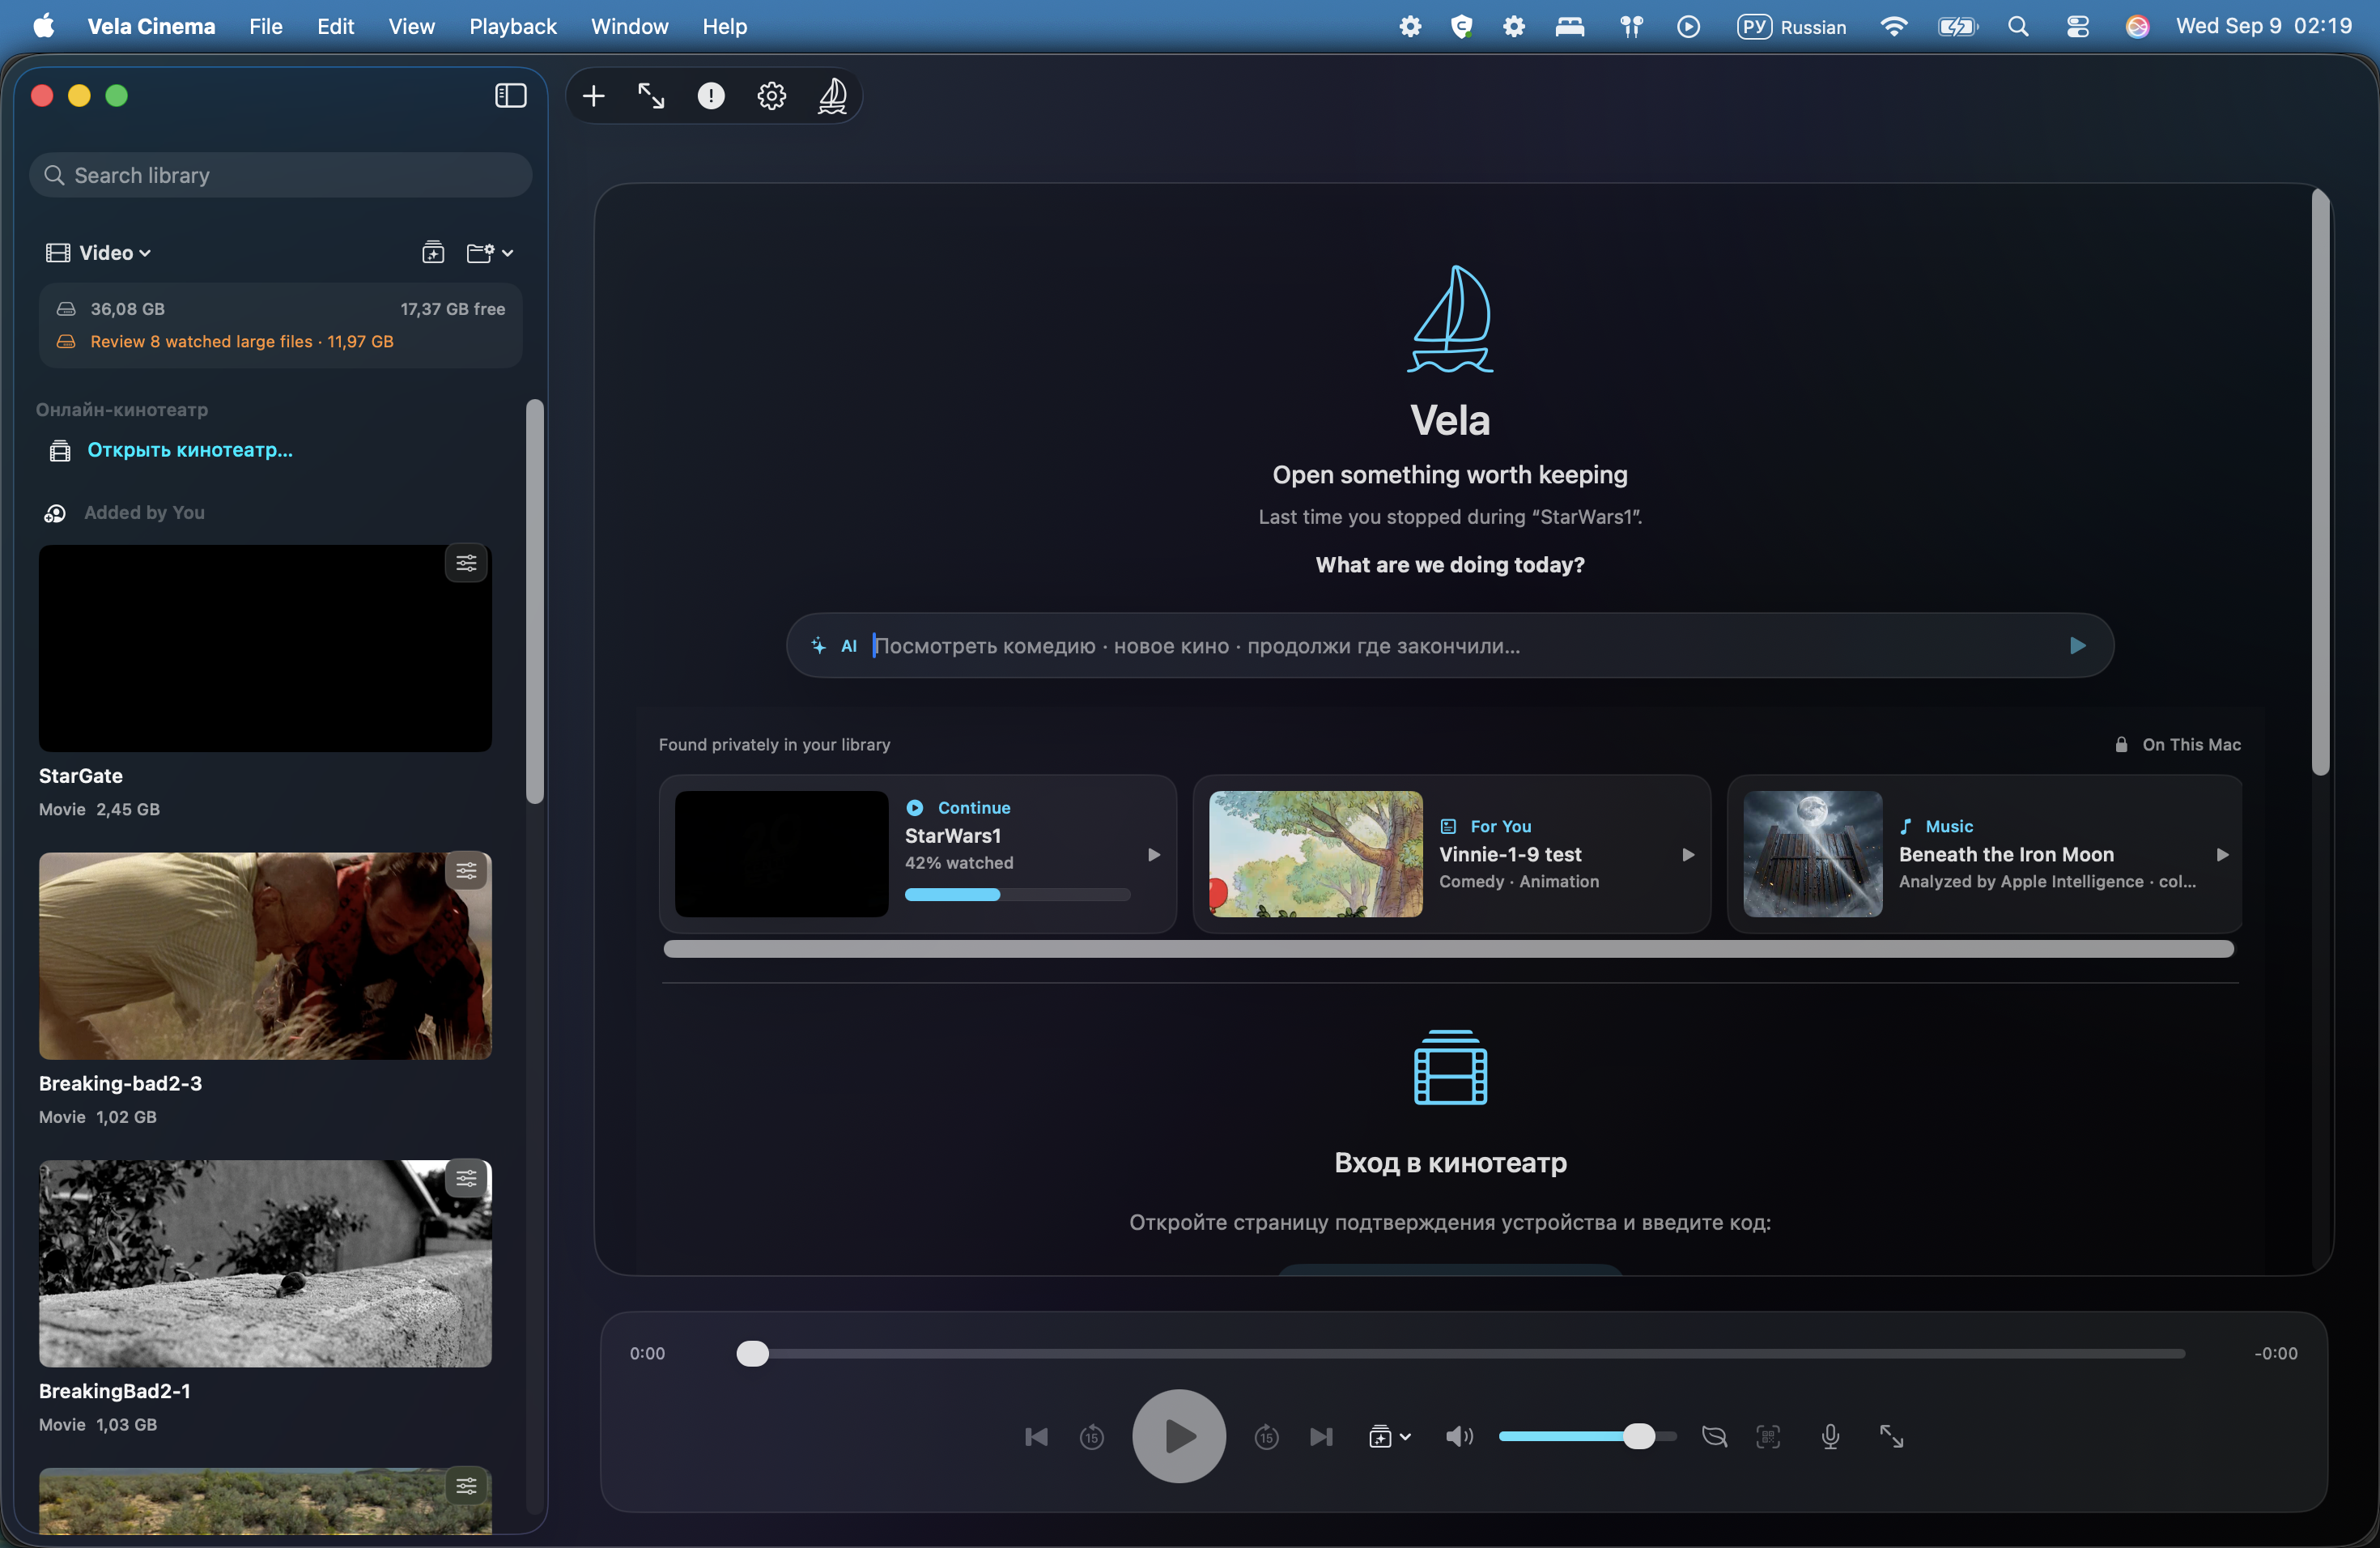
Task: Click the On This Mac lock label
Action: pyautogui.click(x=2178, y=744)
